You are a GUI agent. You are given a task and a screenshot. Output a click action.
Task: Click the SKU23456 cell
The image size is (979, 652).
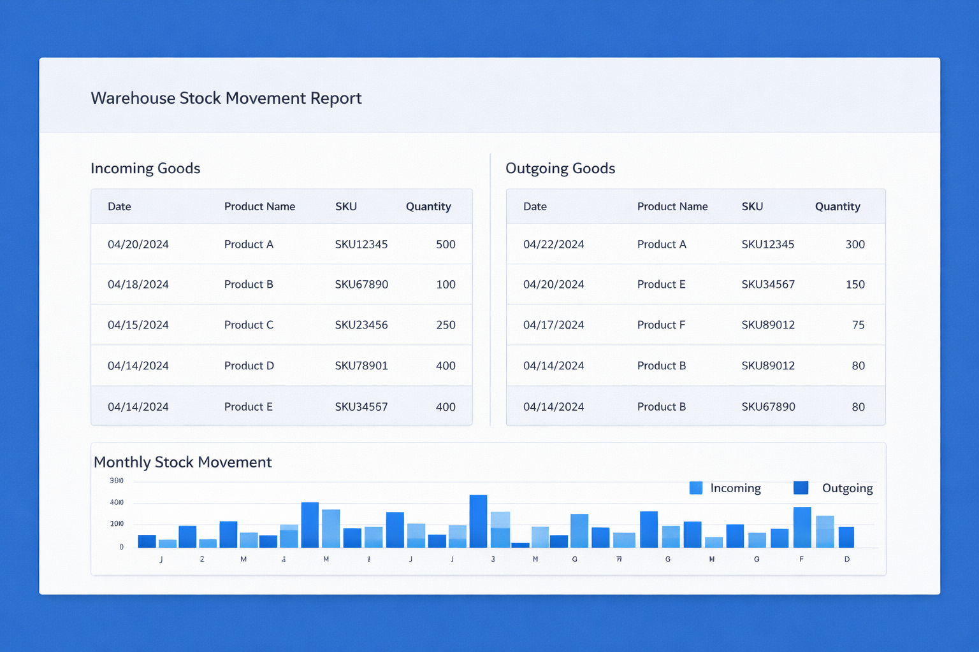[x=361, y=325]
